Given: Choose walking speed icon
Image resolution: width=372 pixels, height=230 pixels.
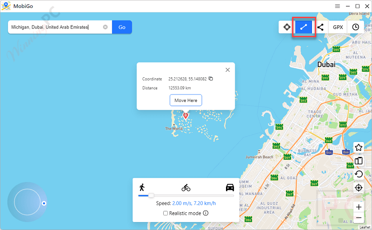Looking at the screenshot, I should (x=142, y=188).
